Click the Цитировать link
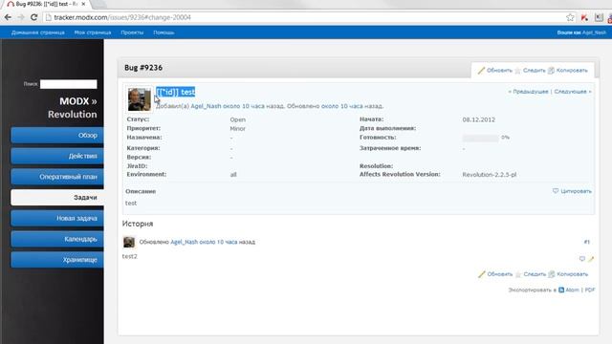This screenshot has height=344, width=612. 576,191
